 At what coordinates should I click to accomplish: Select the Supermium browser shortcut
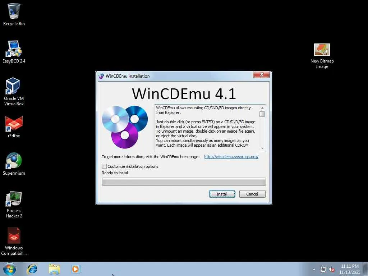pos(14,164)
